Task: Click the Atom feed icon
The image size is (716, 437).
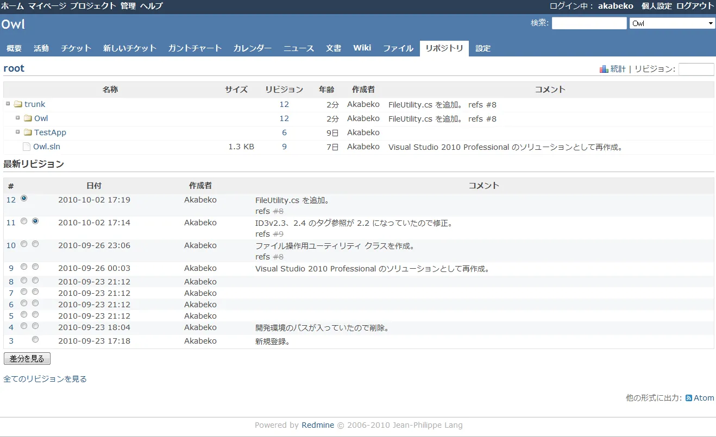Action: tap(688, 397)
